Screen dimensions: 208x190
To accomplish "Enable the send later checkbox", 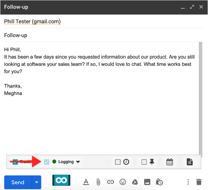I will pyautogui.click(x=118, y=162).
